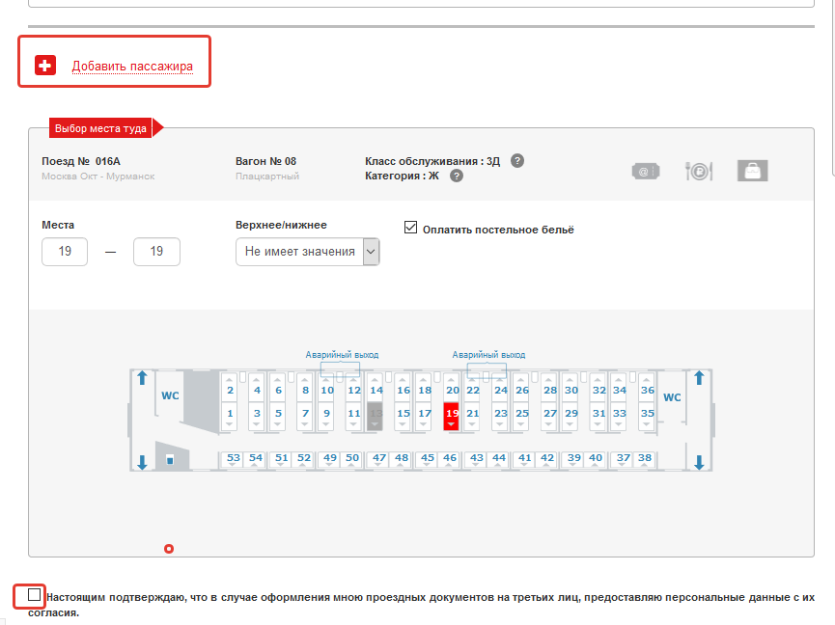The image size is (835, 625).
Task: Click the left Аварийный выход label
Action: pos(342,355)
